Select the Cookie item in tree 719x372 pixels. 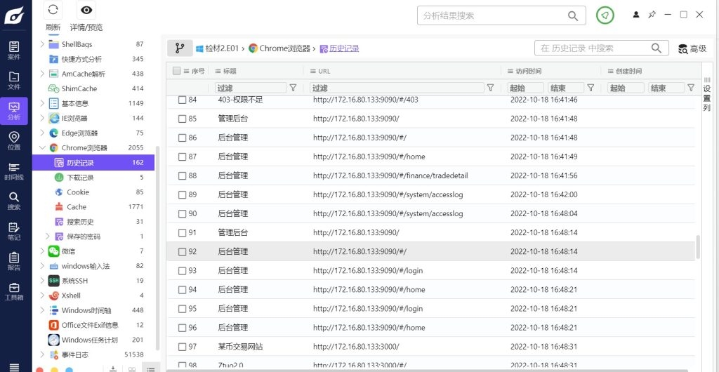point(77,192)
